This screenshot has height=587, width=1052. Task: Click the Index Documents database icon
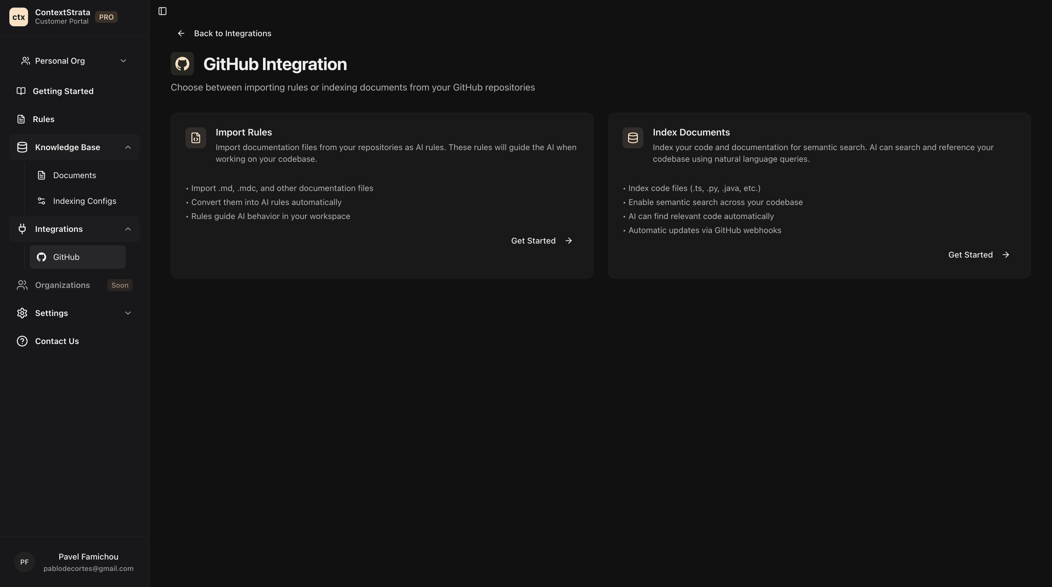pyautogui.click(x=633, y=138)
